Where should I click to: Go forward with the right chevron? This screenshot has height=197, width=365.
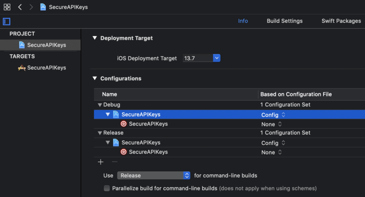point(31,7)
